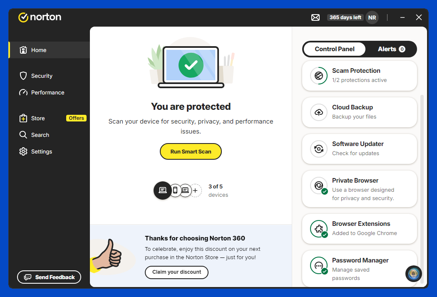Screen dimensions: 437x297
Task: Click the Software Updater refresh icon
Action: point(318,149)
